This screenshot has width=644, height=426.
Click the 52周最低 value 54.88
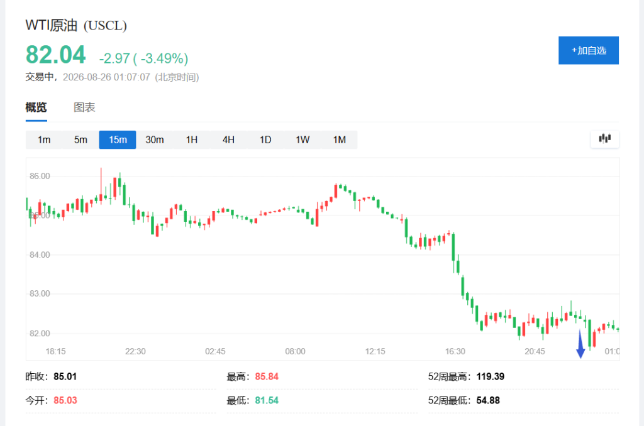488,400
